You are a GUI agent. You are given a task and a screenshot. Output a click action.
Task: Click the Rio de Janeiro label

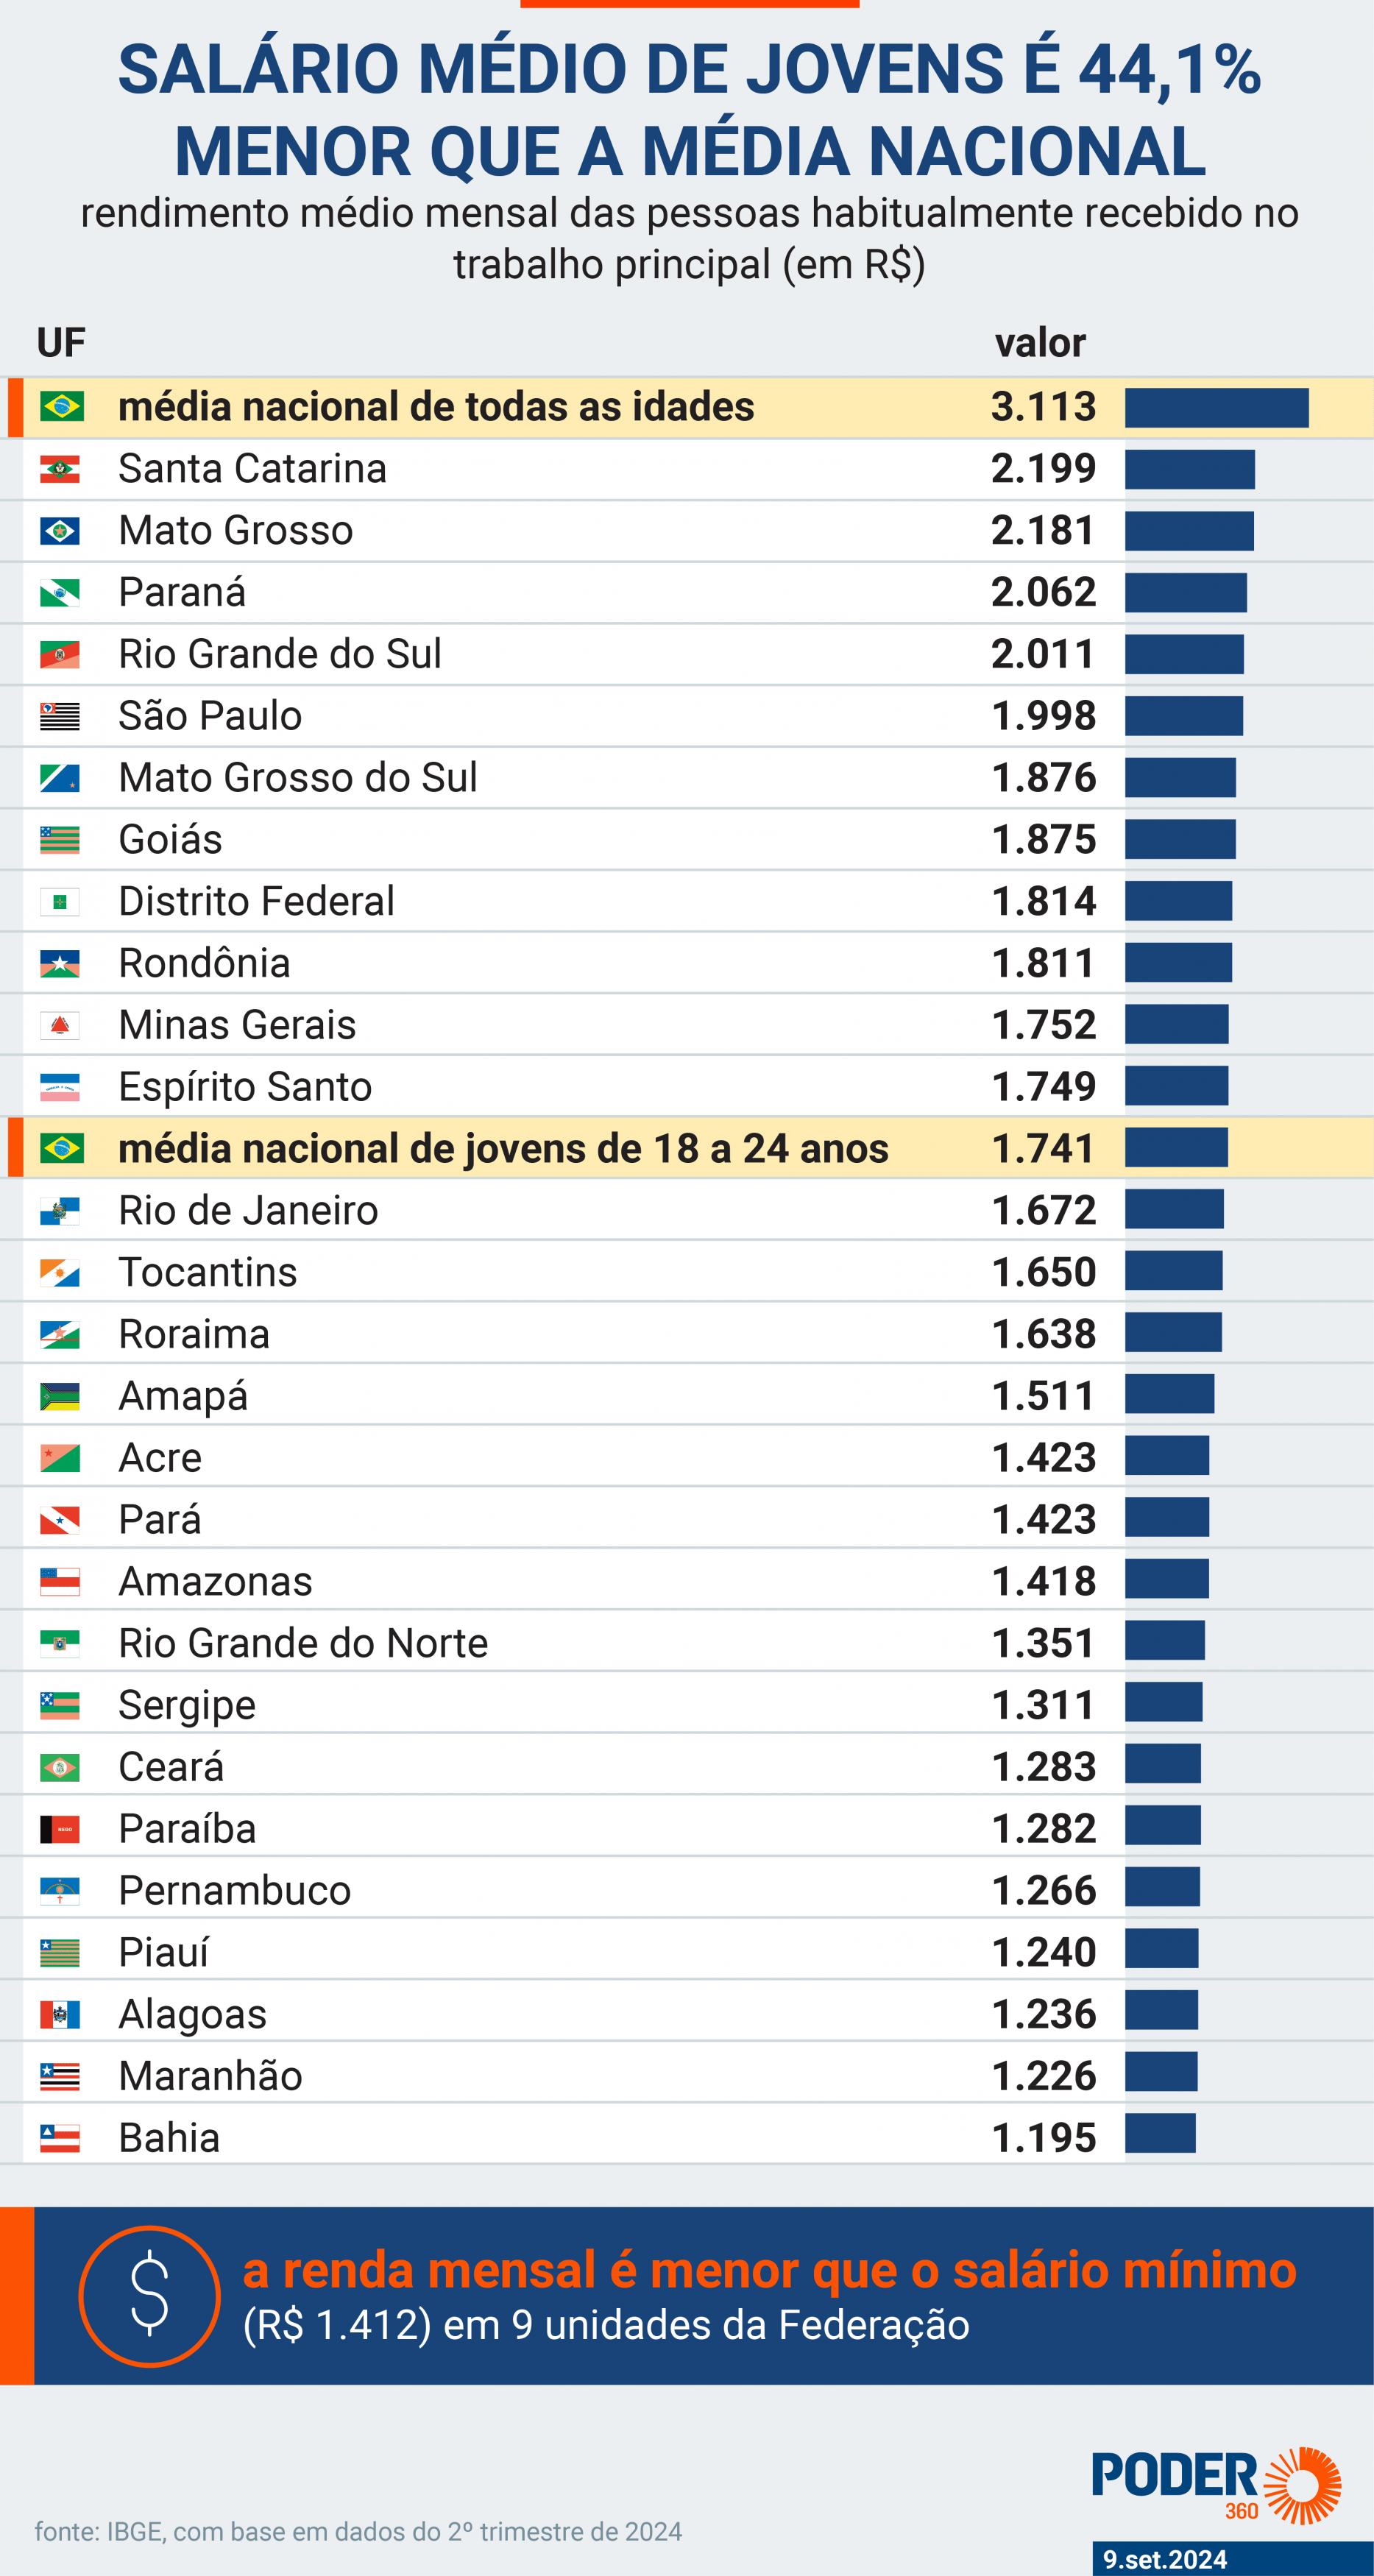[248, 1211]
